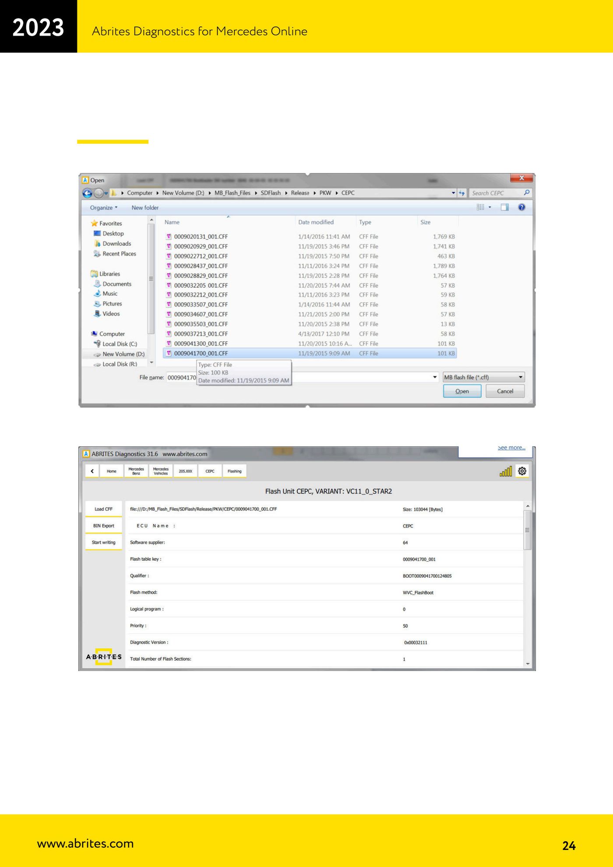Click the signal strength bars icon

(x=506, y=471)
